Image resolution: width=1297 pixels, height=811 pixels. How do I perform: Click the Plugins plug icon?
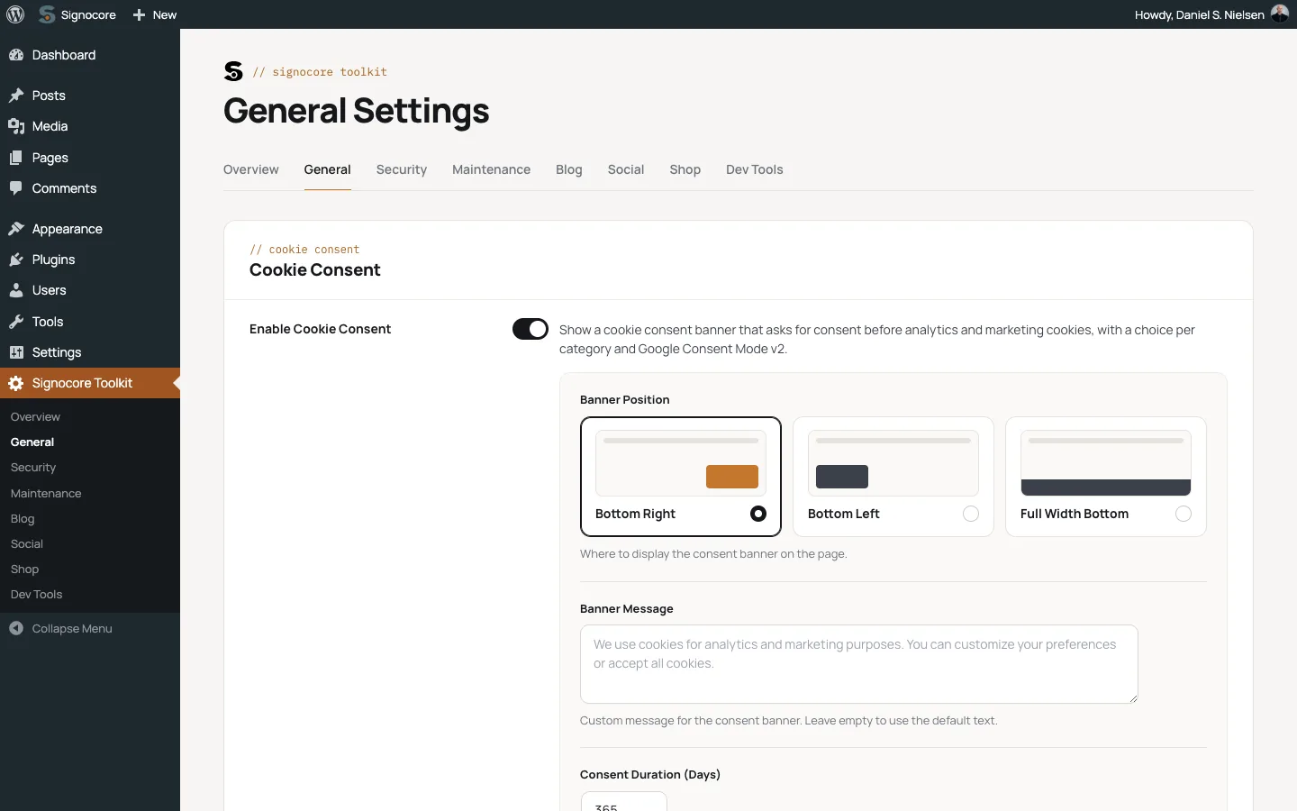16,260
